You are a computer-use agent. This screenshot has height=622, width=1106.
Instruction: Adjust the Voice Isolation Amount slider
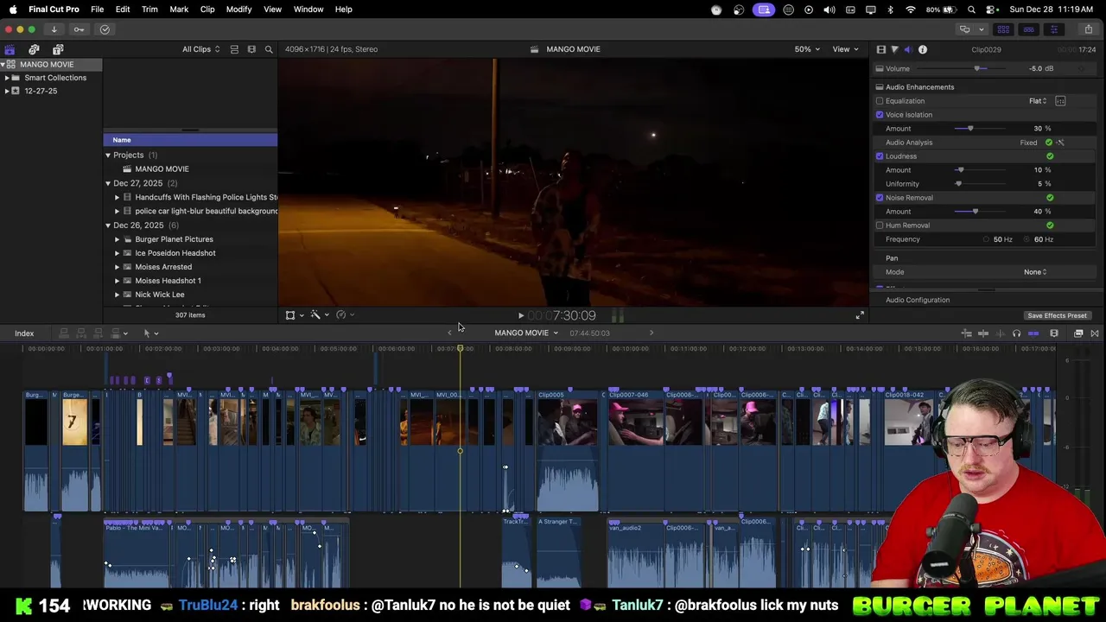click(970, 129)
